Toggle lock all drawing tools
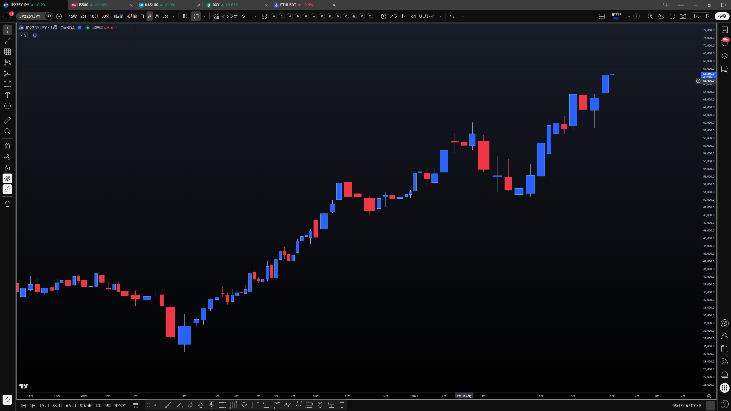Viewport: 731px width, 411px height. click(x=7, y=168)
